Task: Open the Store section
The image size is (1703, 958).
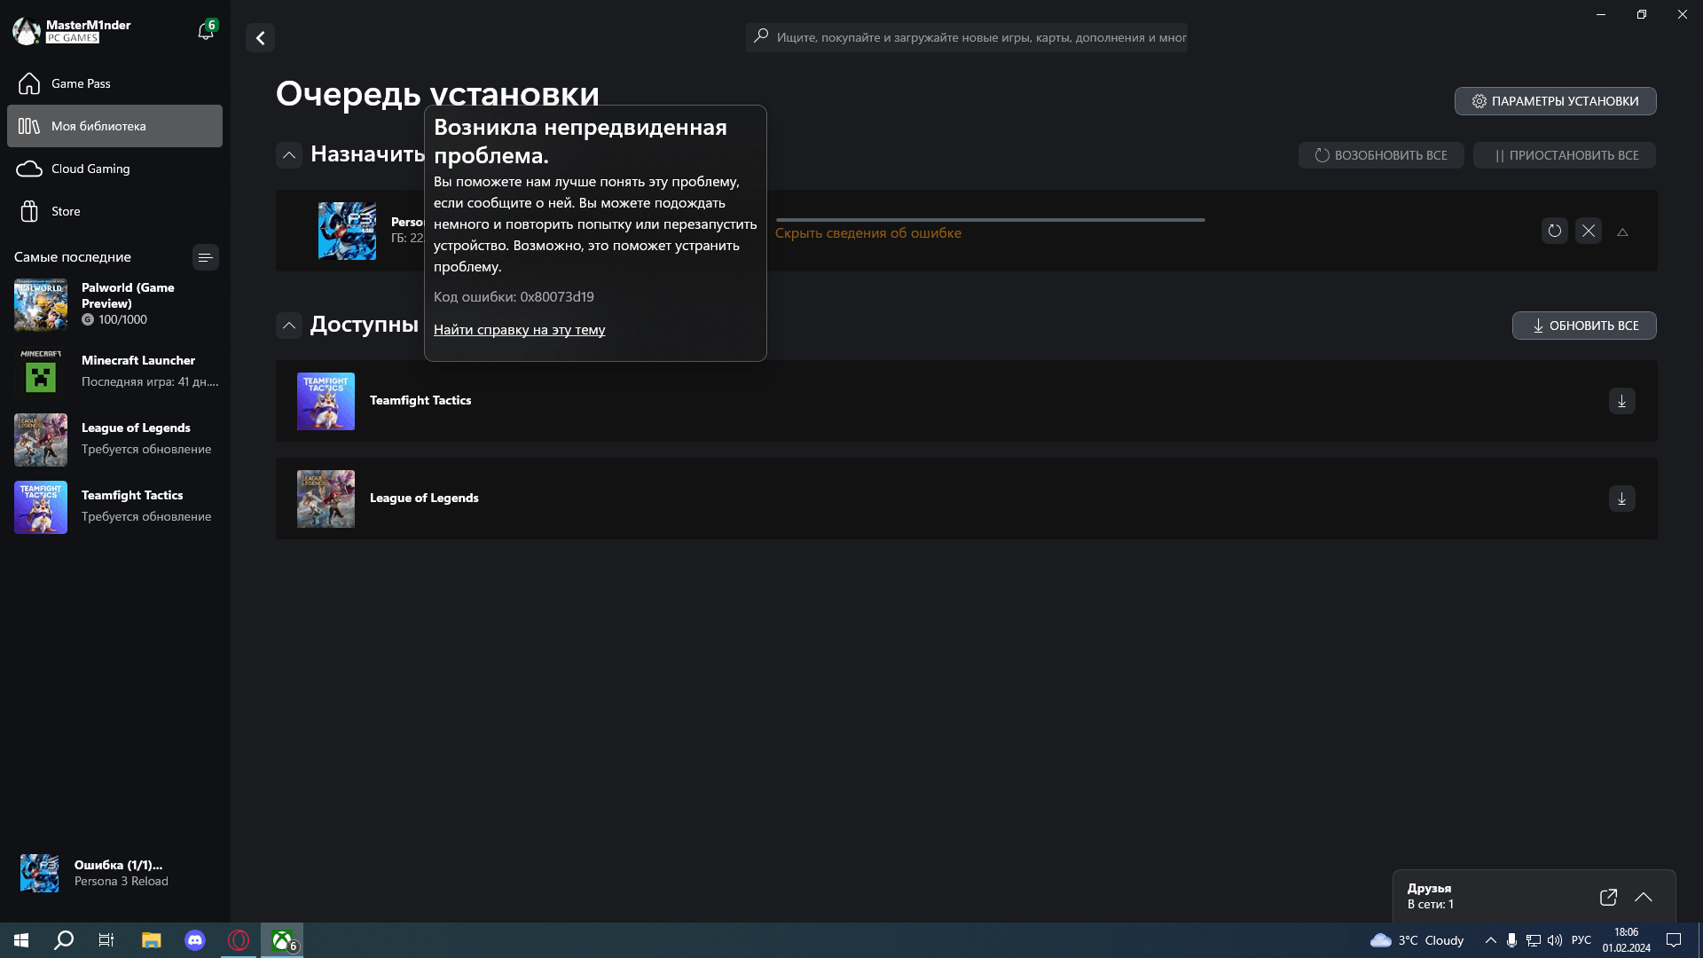Action: pos(114,211)
